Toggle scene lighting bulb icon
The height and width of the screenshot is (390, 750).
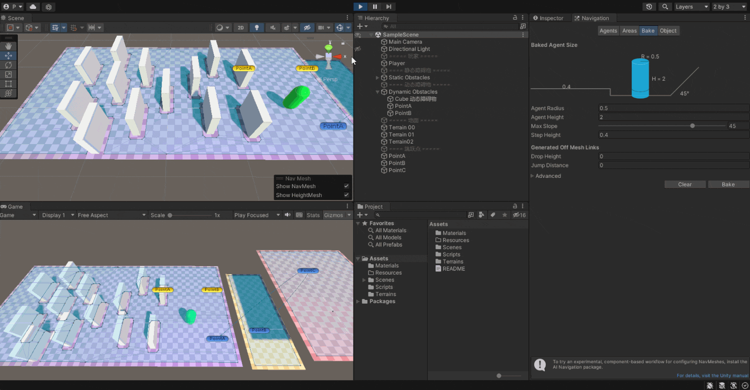point(256,28)
